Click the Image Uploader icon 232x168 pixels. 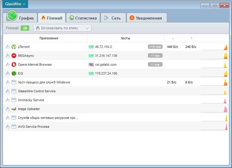pyautogui.click(x=14, y=109)
